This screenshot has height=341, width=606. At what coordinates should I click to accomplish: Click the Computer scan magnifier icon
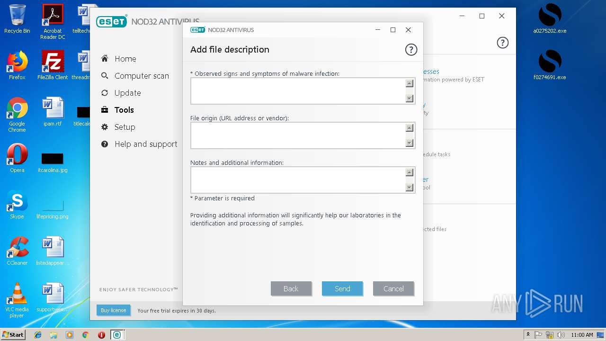(x=105, y=76)
